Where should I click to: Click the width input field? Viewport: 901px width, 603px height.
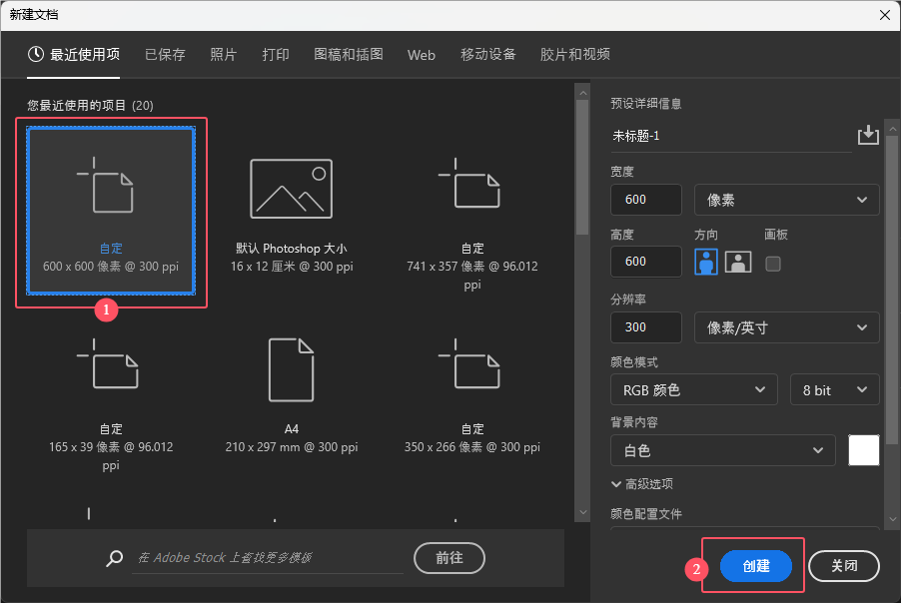(x=646, y=200)
